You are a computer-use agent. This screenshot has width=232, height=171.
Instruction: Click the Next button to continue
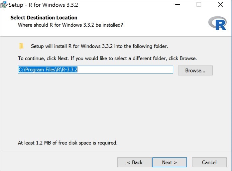click(x=170, y=162)
